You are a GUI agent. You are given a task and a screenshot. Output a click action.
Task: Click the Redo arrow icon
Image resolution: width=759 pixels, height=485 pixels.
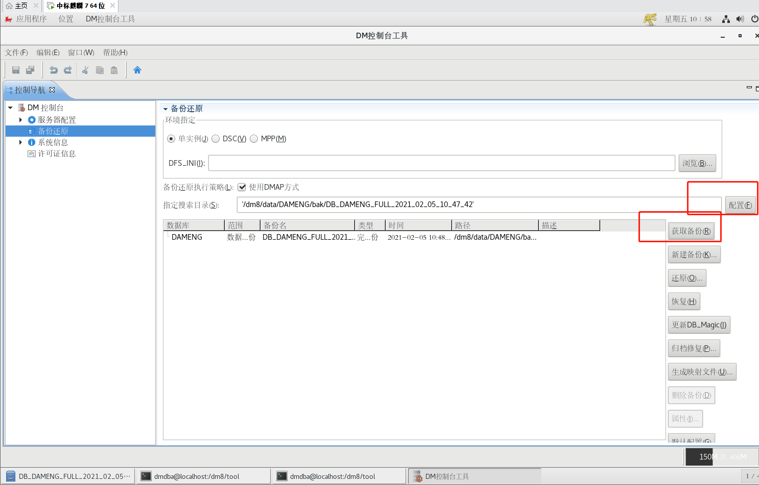point(67,70)
